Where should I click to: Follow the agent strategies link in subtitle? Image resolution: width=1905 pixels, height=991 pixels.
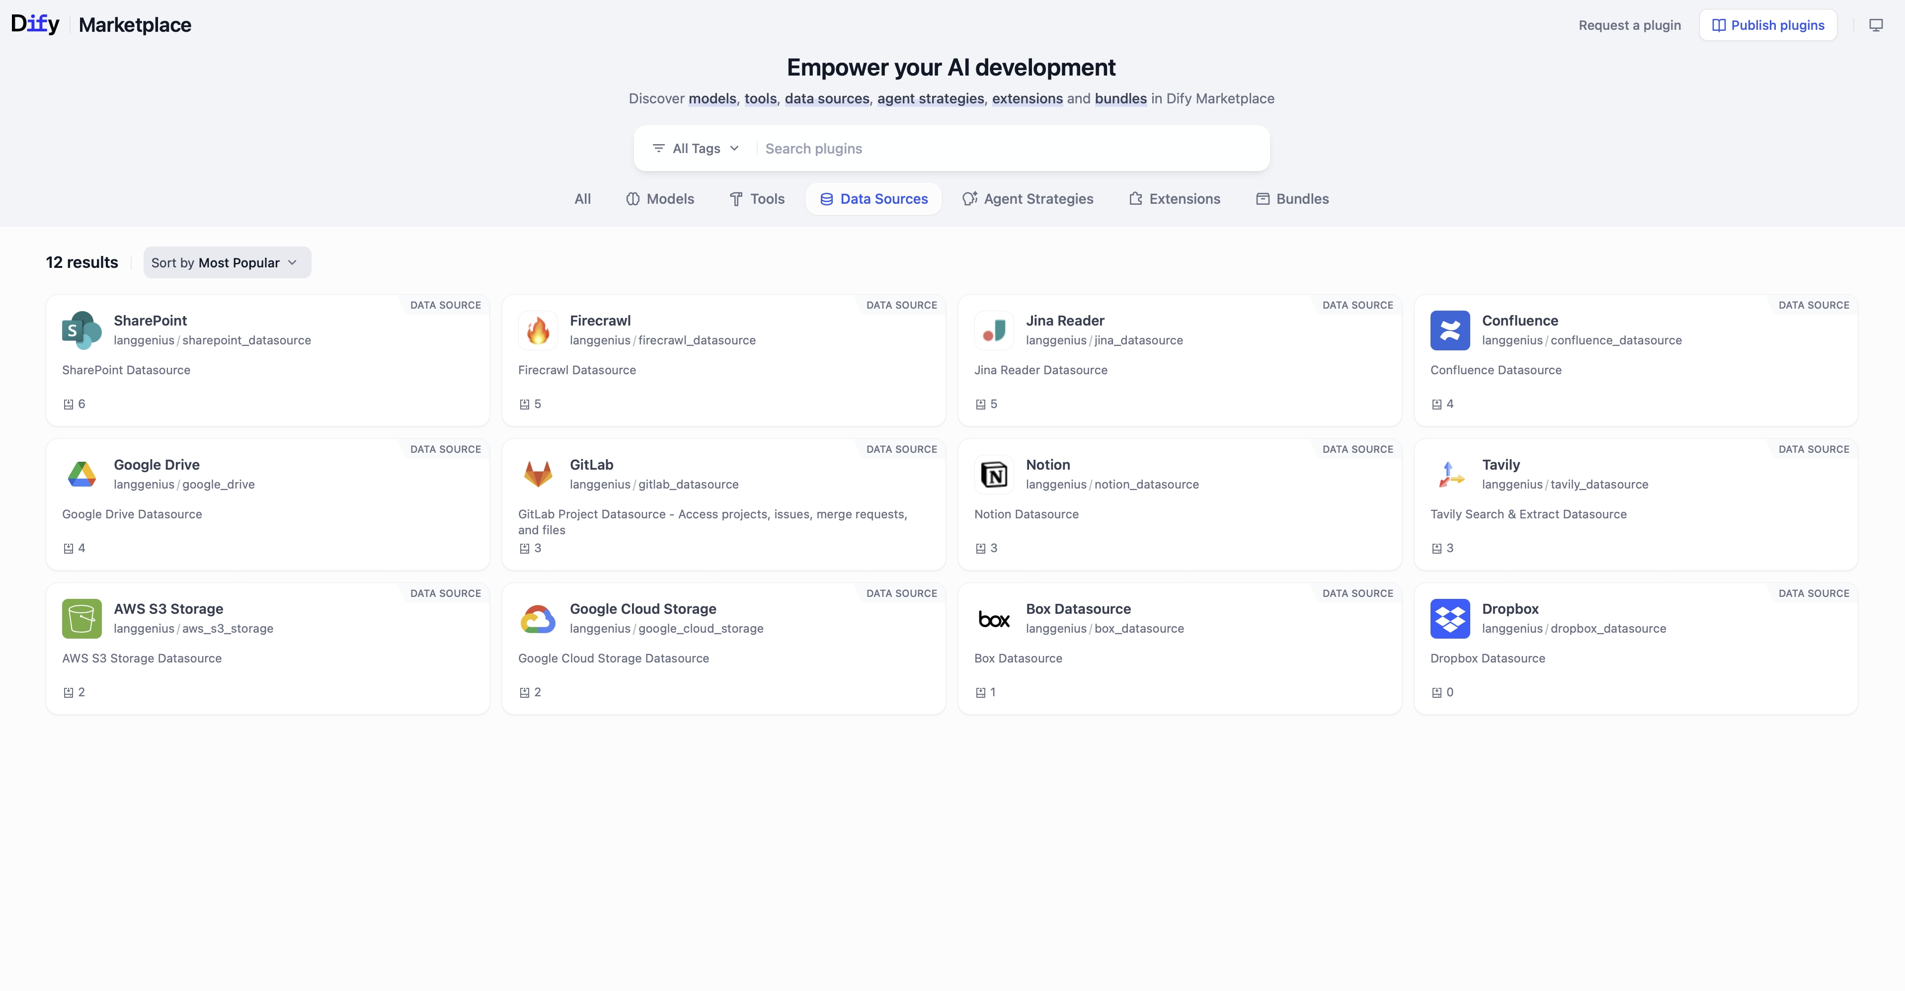click(x=930, y=98)
